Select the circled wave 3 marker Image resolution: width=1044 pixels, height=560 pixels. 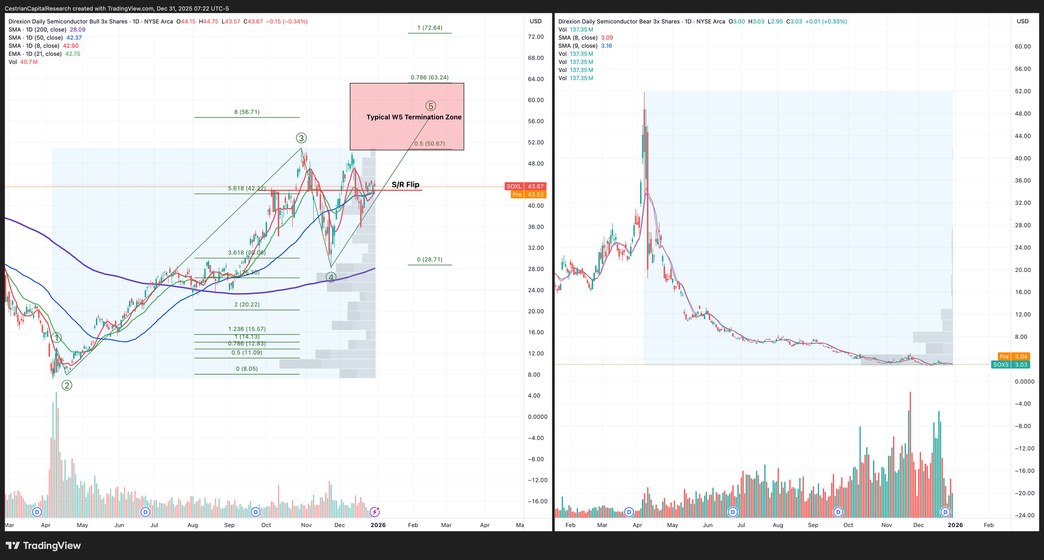click(301, 138)
